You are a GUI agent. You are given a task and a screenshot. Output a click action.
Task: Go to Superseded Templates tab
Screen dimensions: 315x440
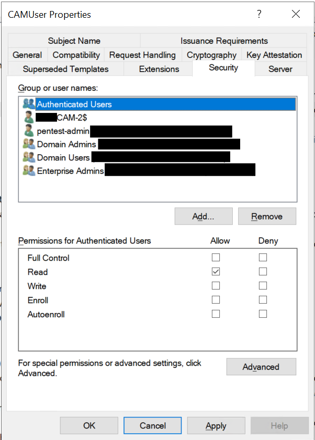click(x=65, y=69)
